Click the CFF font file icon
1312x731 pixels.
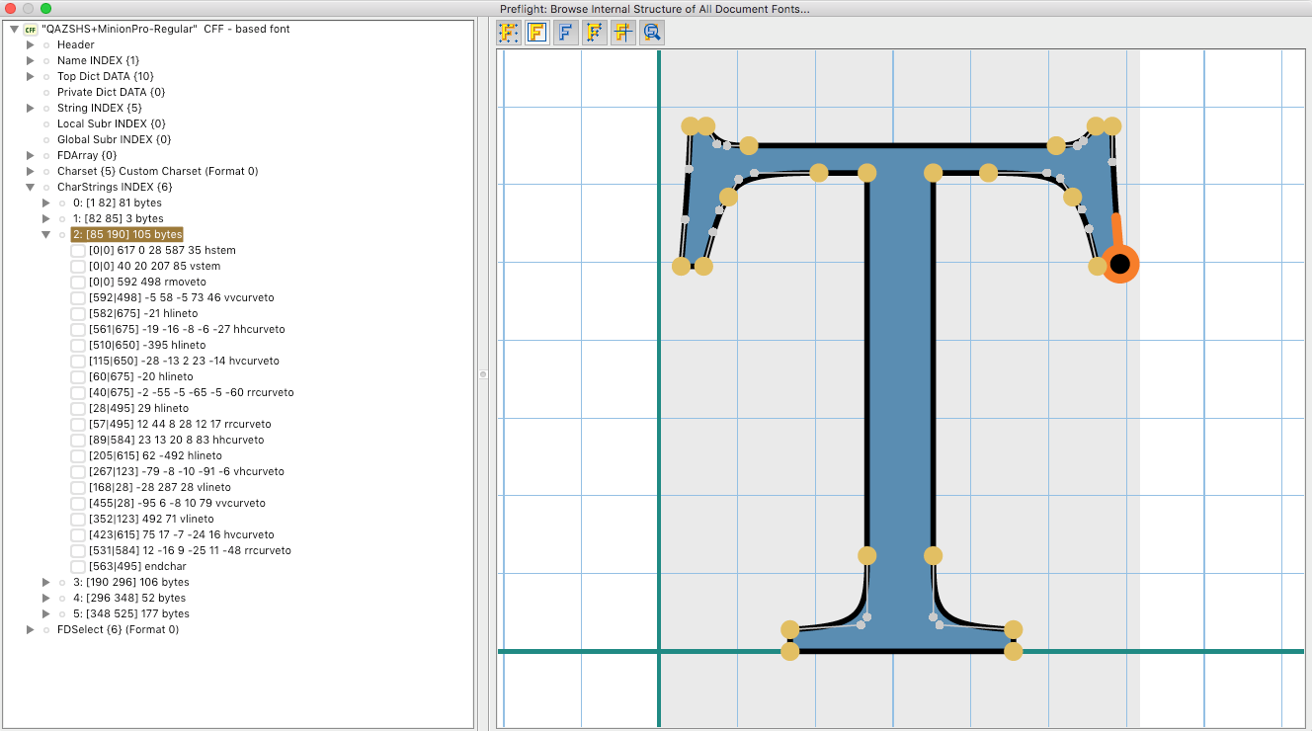31,29
